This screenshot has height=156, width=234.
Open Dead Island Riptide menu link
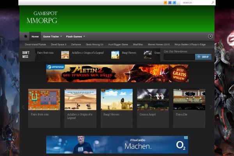[35, 44]
